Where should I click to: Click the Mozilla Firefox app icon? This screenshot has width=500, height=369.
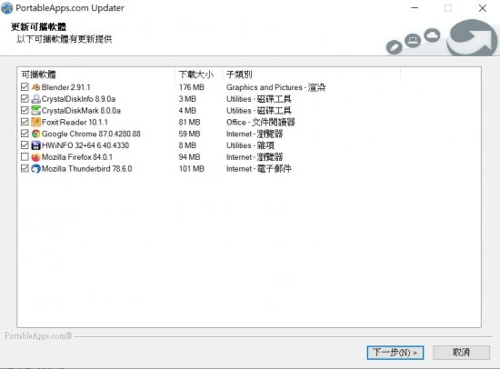coord(35,157)
